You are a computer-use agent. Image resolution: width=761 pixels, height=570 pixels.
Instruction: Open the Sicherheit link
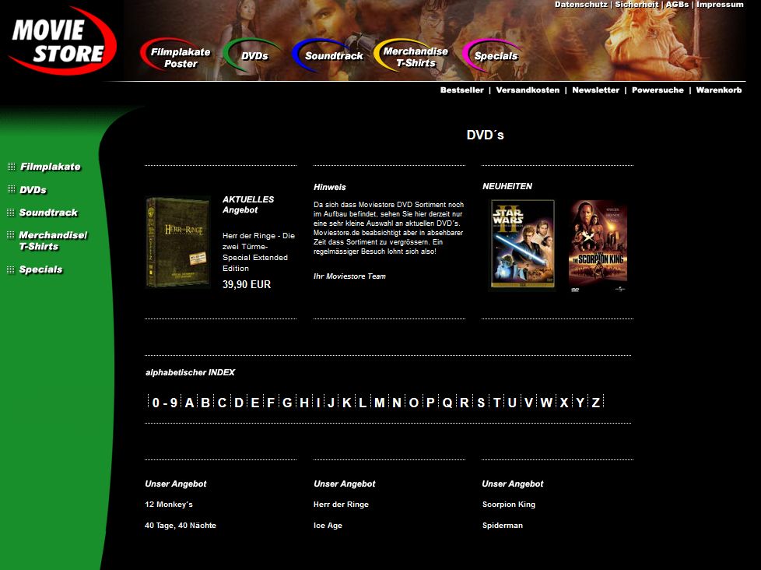coord(637,5)
